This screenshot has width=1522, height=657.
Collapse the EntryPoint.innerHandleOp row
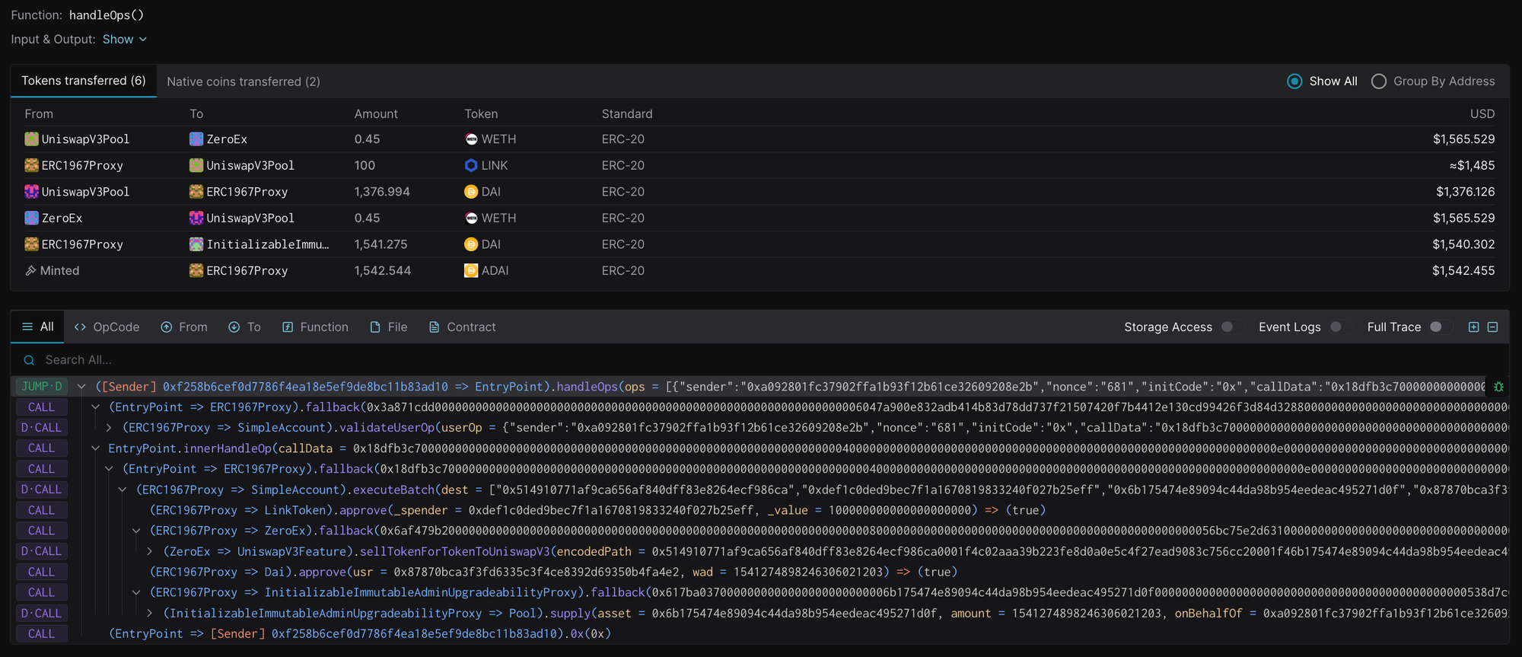(95, 448)
